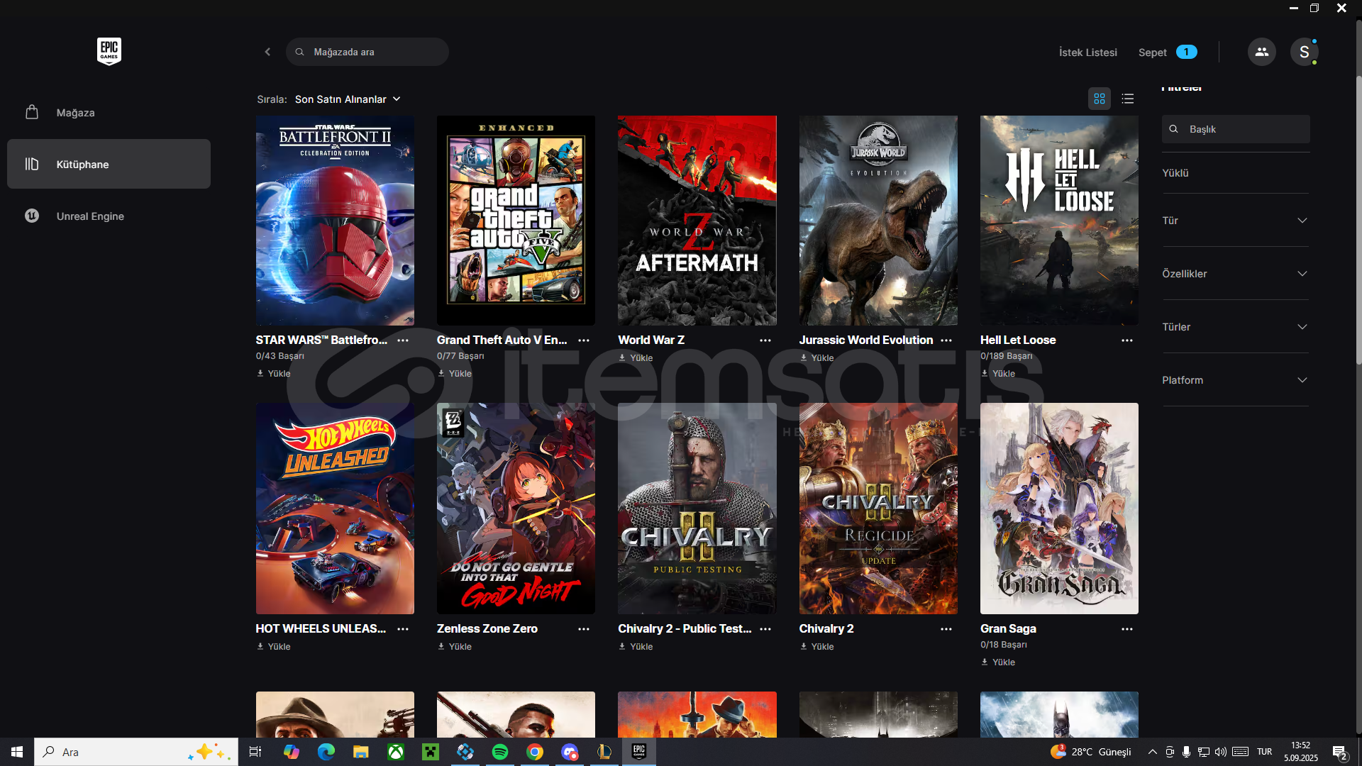This screenshot has height=766, width=1362.
Task: Install STAR WARS Battlefront via Yükle
Action: point(274,374)
